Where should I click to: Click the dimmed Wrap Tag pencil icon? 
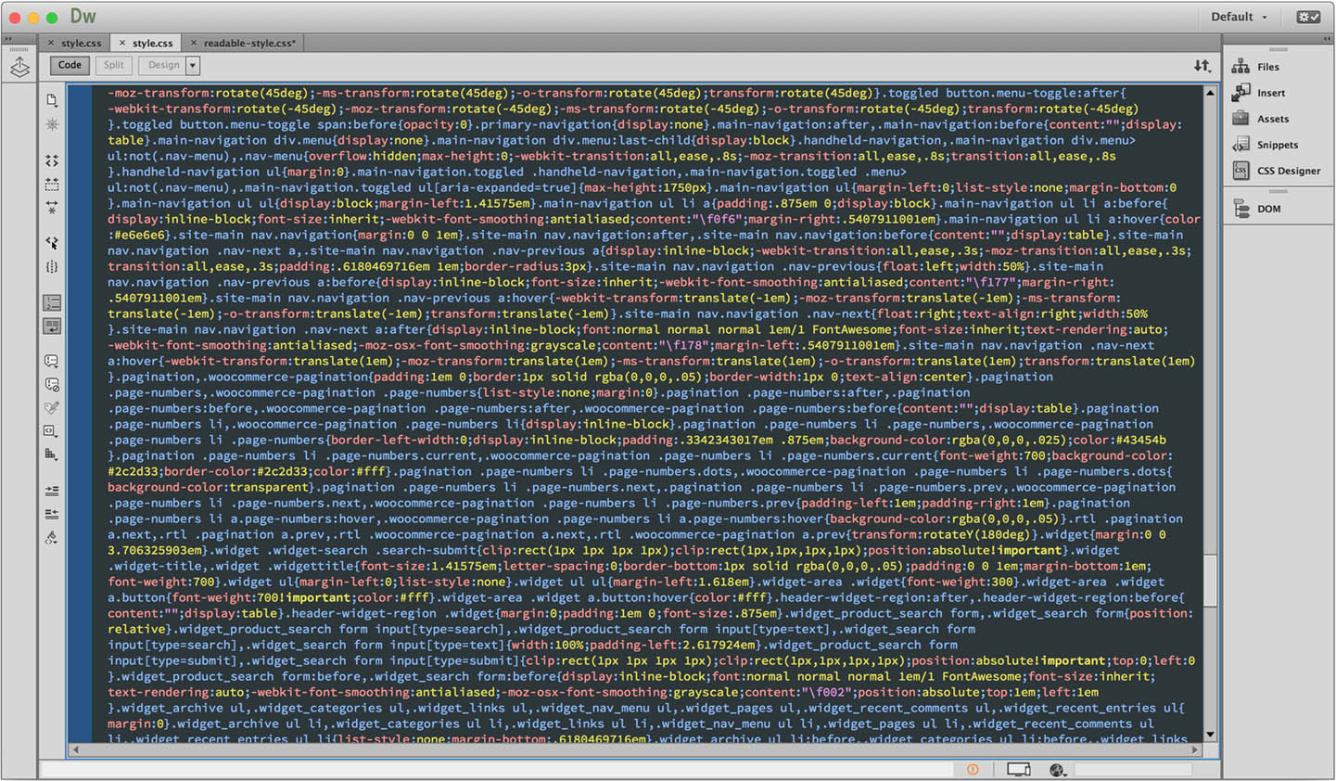[x=52, y=407]
